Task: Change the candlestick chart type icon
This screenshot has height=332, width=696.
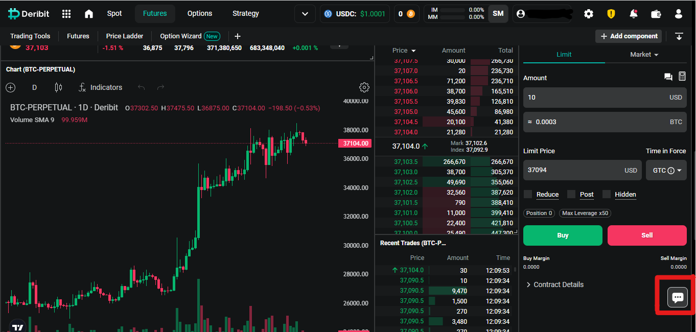Action: pos(58,87)
